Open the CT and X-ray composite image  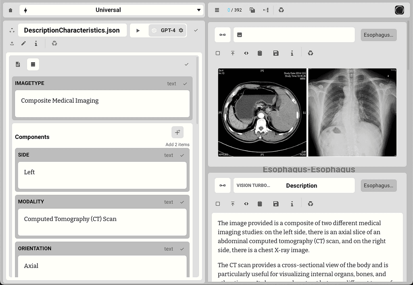[307, 113]
